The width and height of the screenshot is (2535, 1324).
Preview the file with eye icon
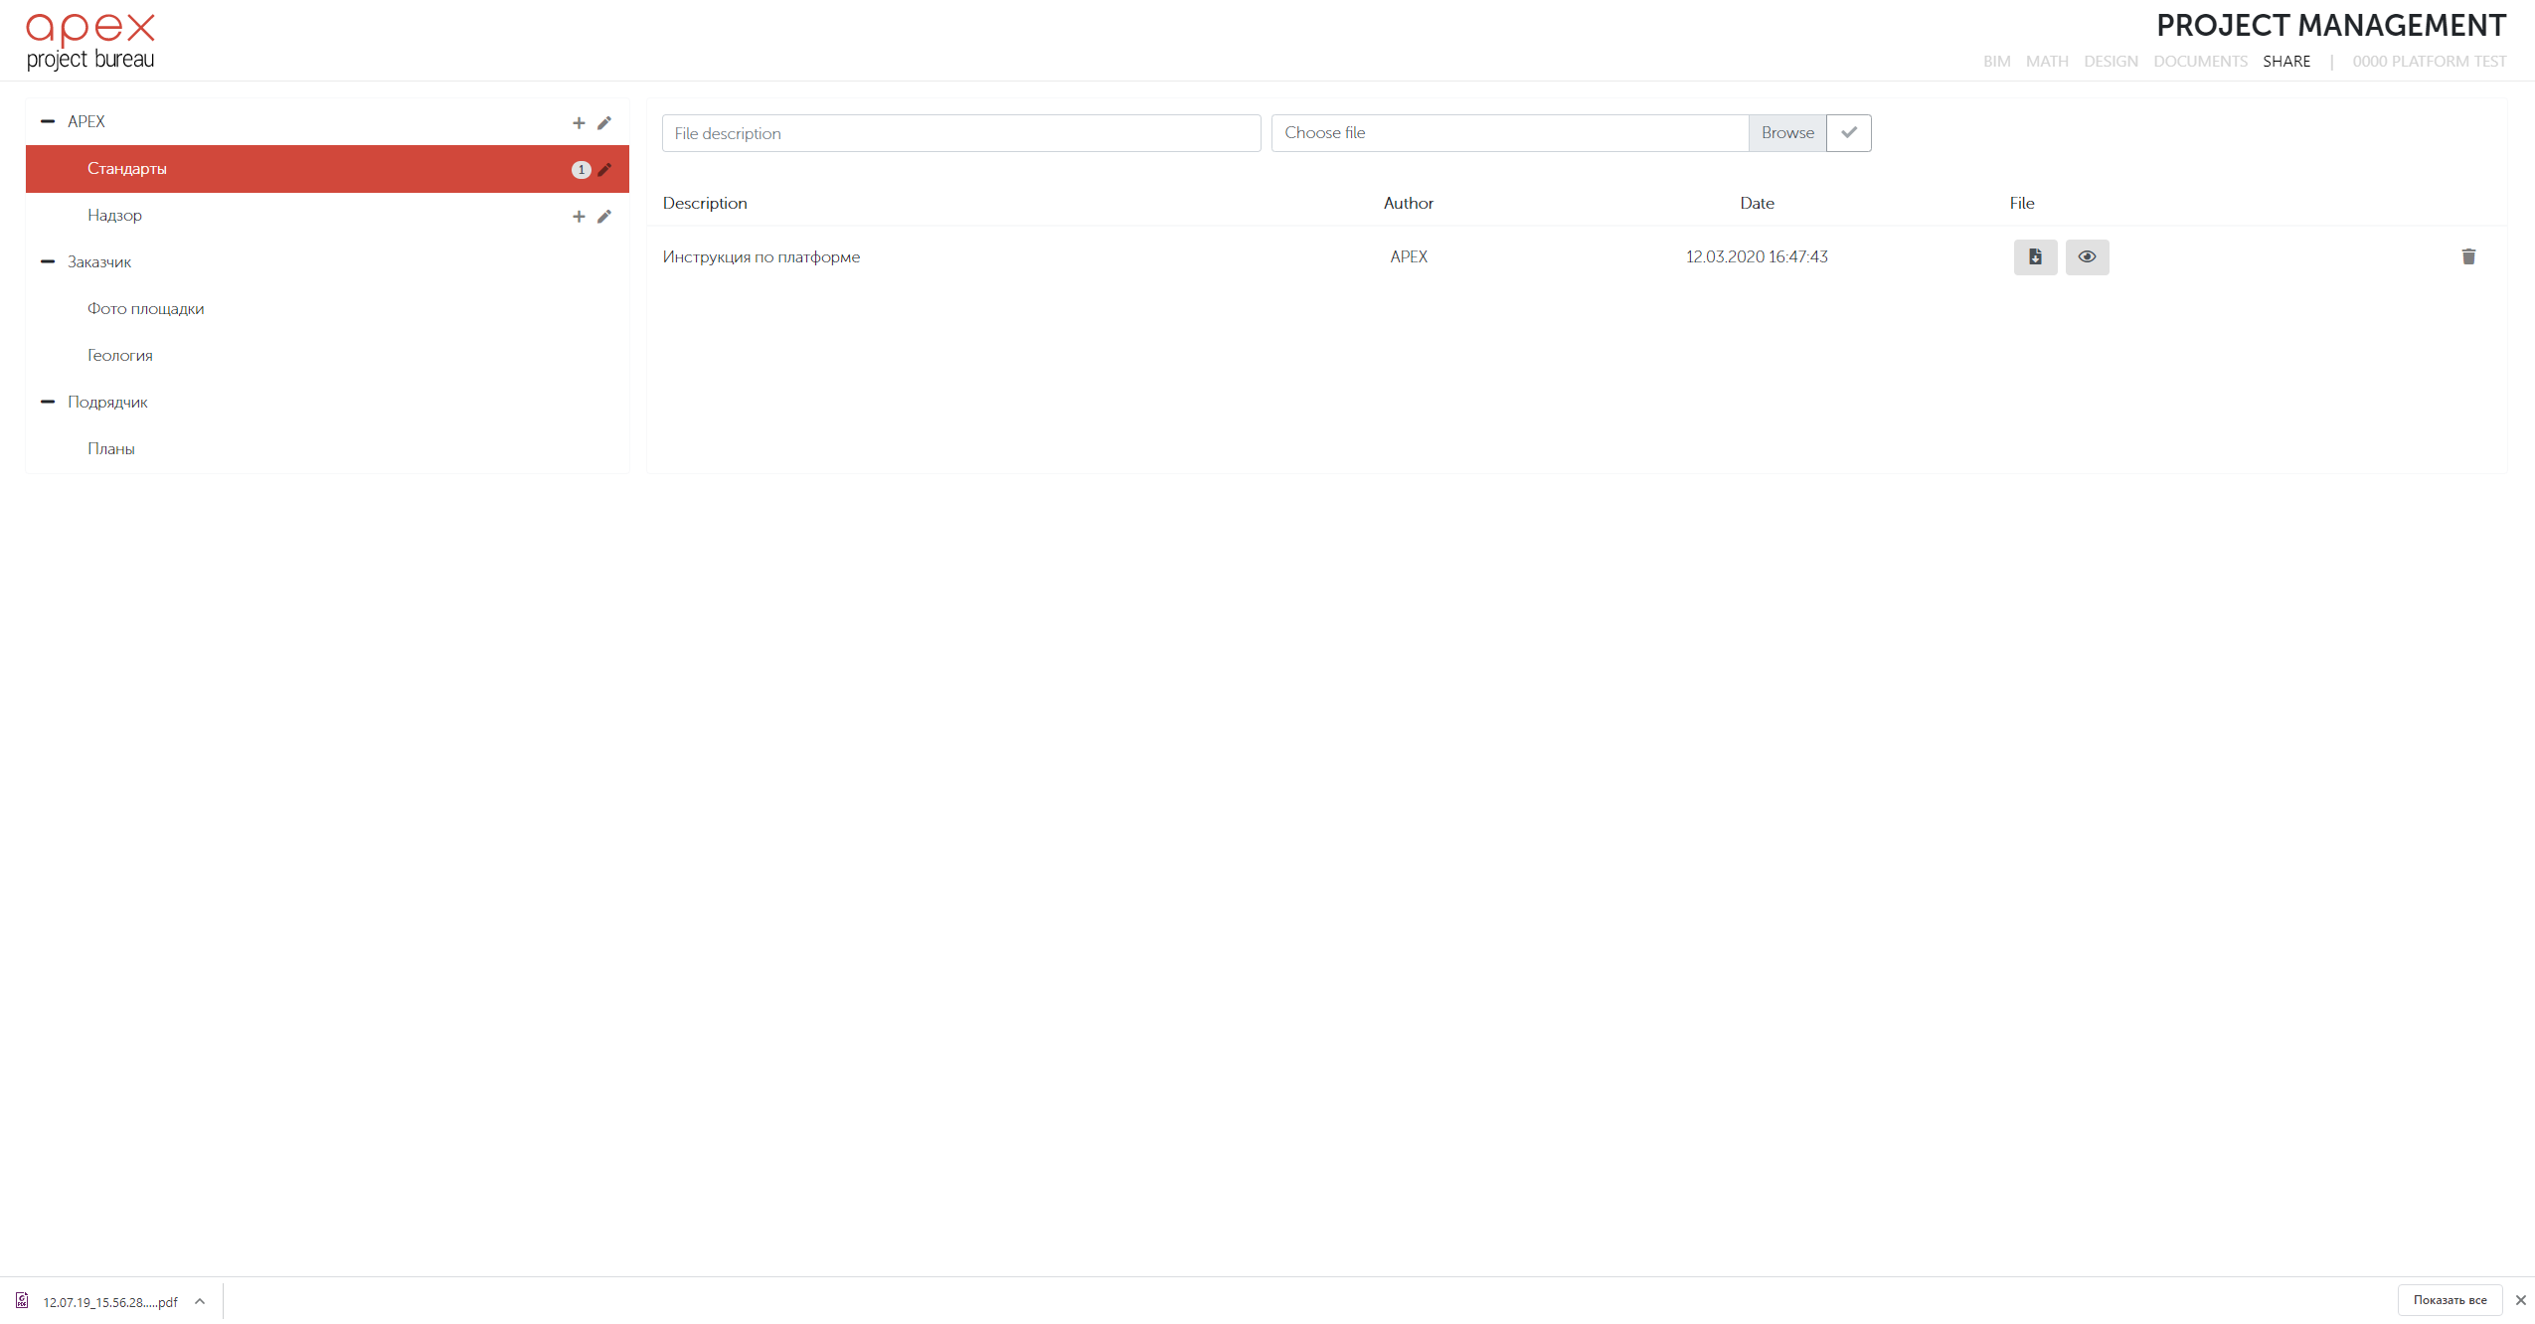click(2087, 257)
